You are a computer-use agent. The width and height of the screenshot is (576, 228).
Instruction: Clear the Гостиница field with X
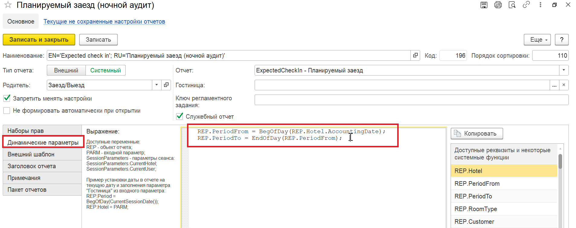click(564, 85)
